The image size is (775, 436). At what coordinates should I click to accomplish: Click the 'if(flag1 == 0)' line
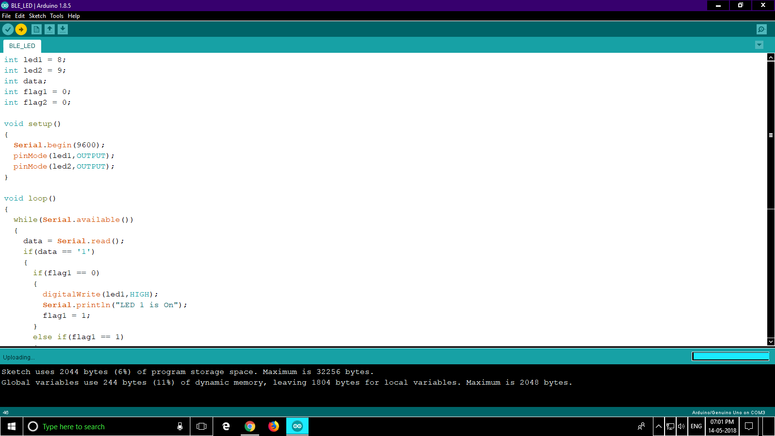coord(66,273)
